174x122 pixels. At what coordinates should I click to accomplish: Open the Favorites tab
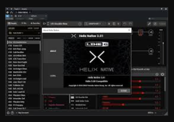pyautogui.click(x=35, y=23)
